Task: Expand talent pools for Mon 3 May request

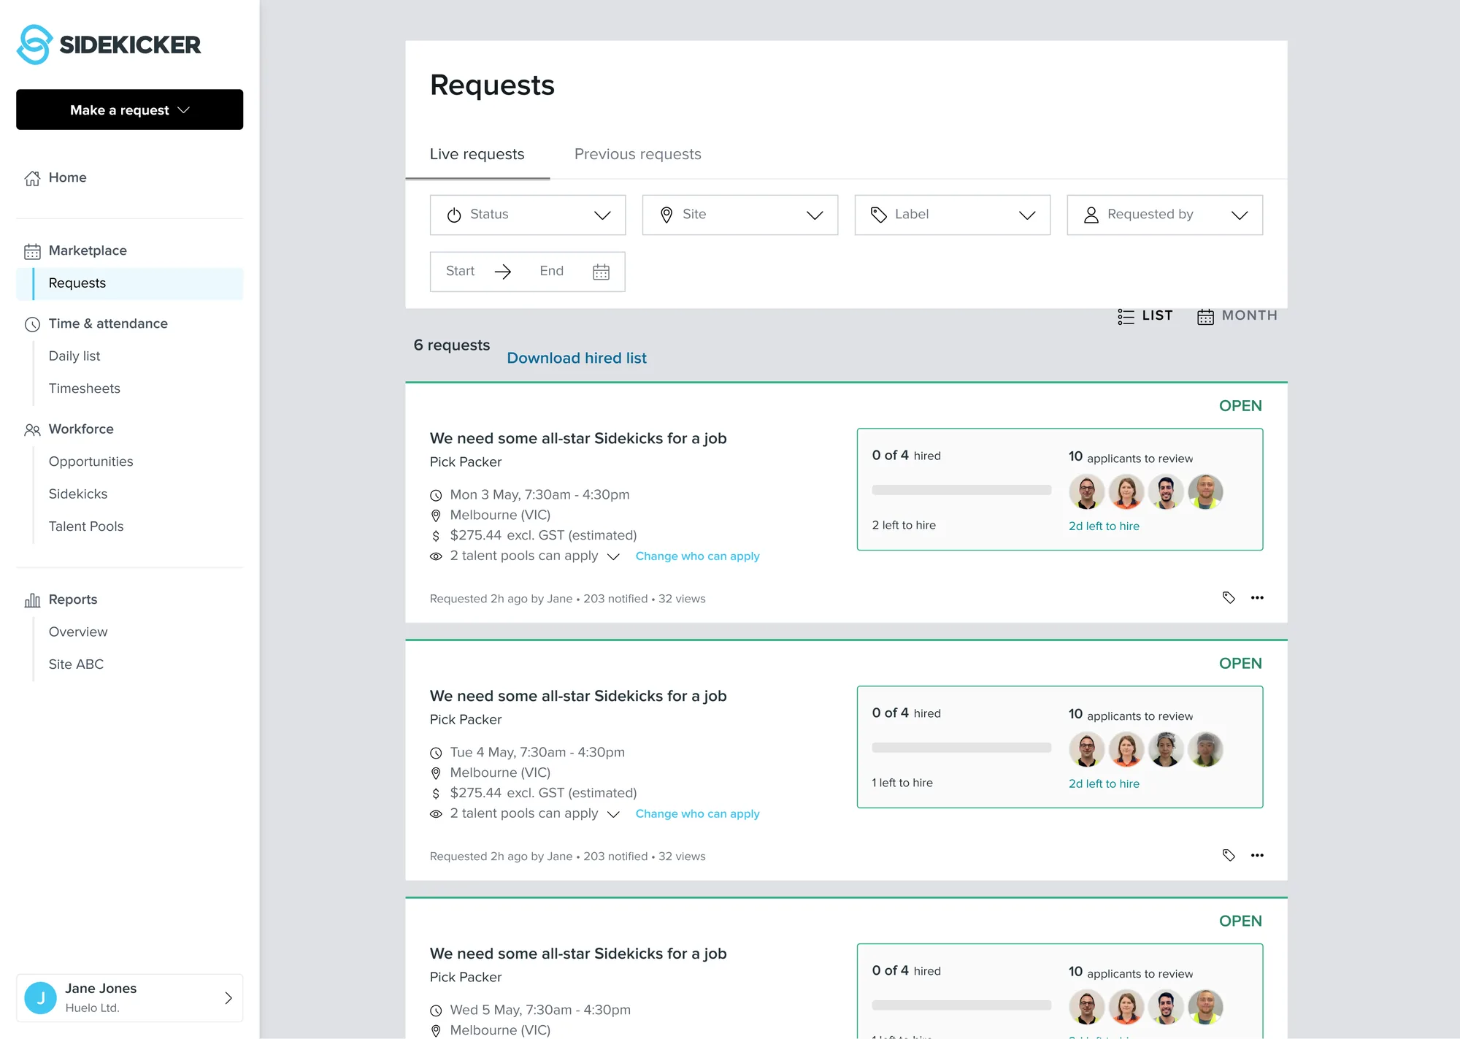Action: point(614,557)
